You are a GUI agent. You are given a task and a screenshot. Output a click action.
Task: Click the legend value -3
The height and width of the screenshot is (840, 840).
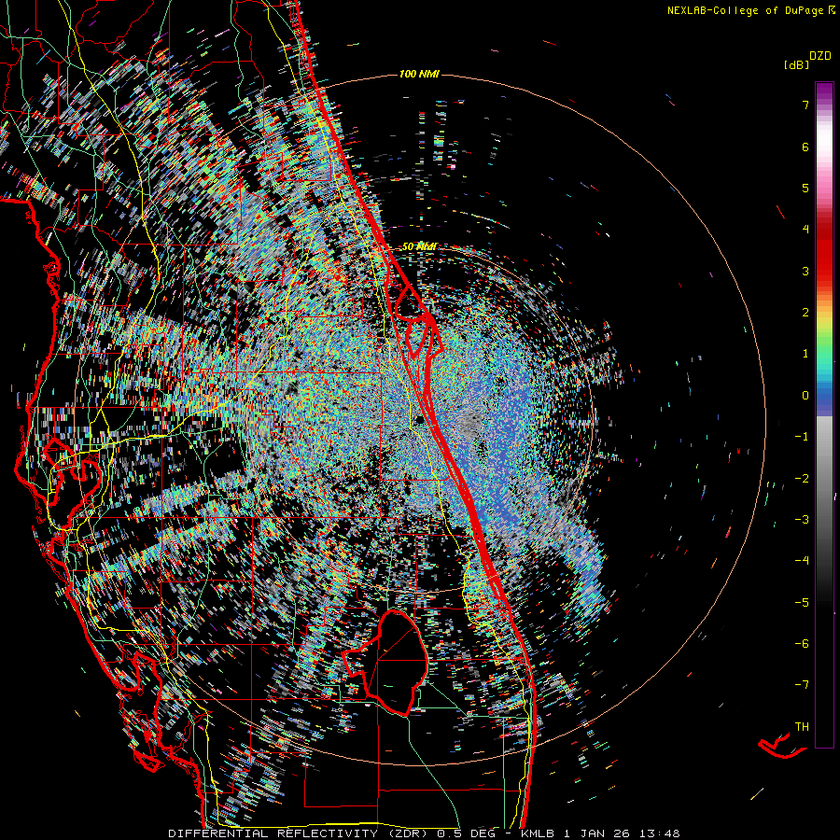[802, 520]
